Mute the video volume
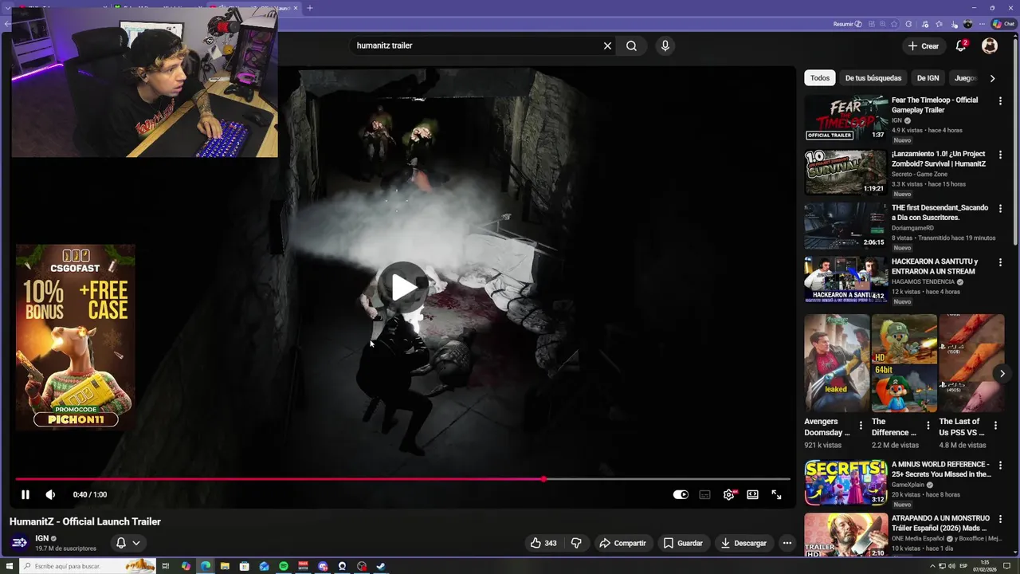The image size is (1020, 574). point(50,494)
